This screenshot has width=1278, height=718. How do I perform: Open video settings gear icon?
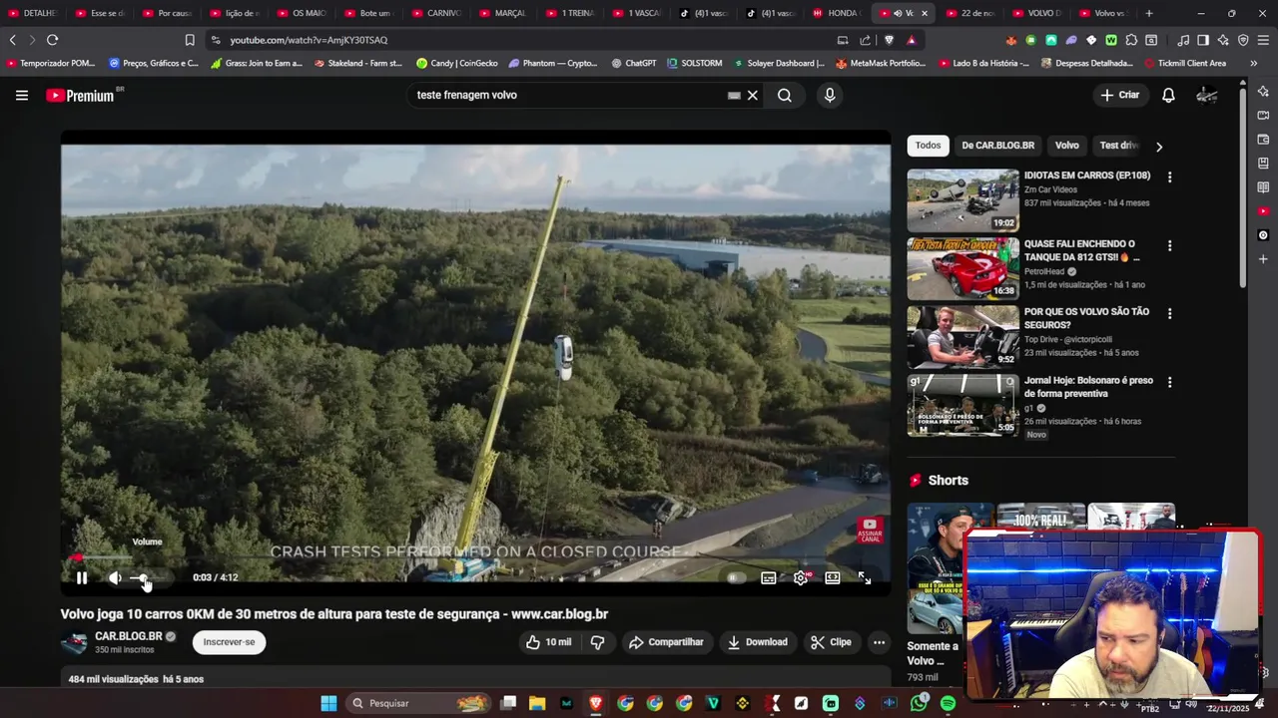801,578
